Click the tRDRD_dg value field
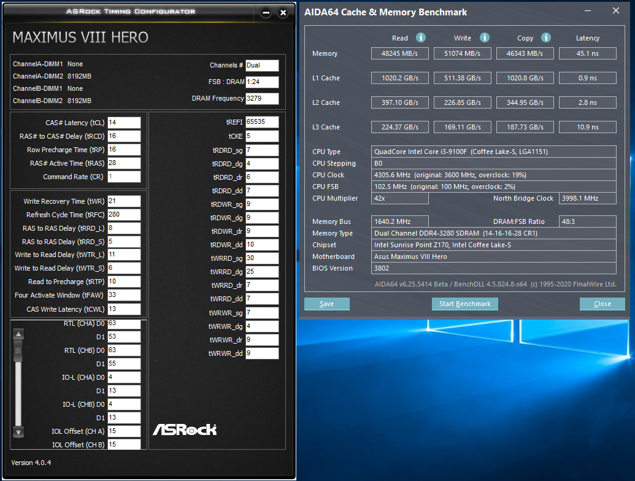 262,164
